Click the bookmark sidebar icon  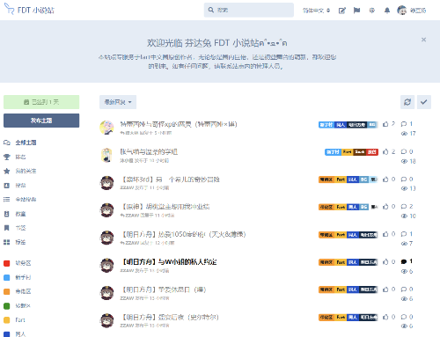pos(6,228)
